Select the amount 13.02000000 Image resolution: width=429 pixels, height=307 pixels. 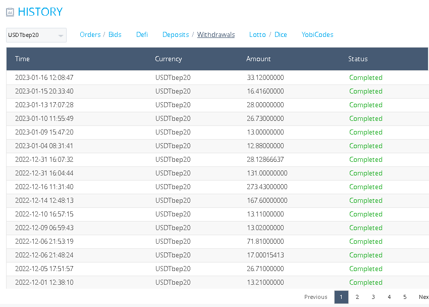pos(265,228)
